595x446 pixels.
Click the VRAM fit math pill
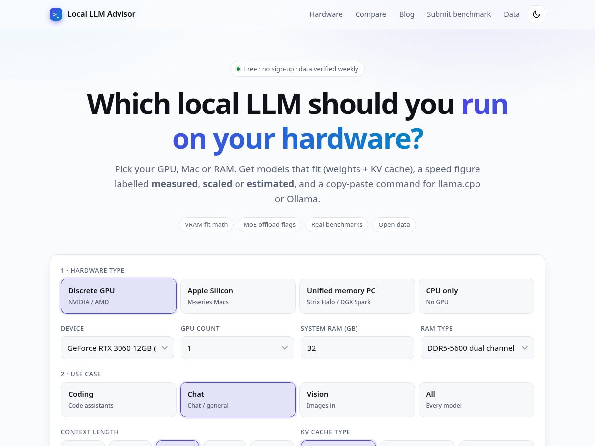206,224
